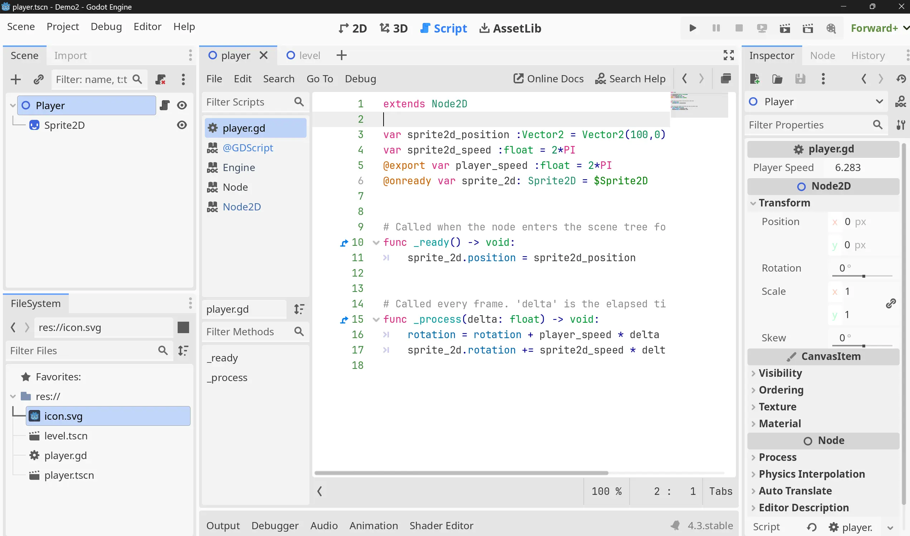Viewport: 910px width, 536px height.
Task: Fold the _process function
Action: click(376, 320)
